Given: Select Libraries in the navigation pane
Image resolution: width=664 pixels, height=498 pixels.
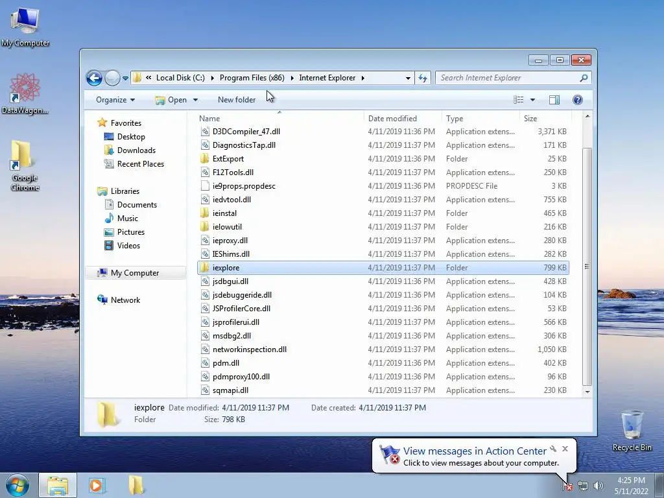Looking at the screenshot, I should pos(125,191).
